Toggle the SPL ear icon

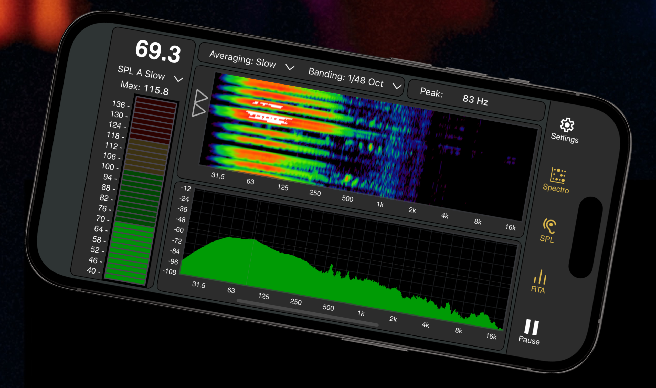pyautogui.click(x=549, y=226)
